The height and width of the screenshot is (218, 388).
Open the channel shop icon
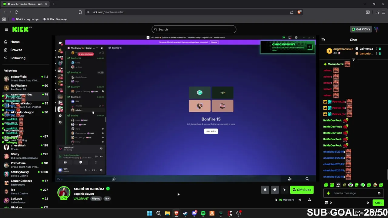[326, 203]
